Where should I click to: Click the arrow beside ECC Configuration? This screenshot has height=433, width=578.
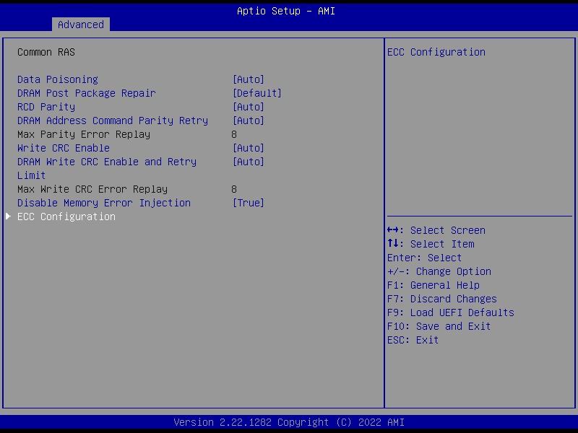pos(8,216)
